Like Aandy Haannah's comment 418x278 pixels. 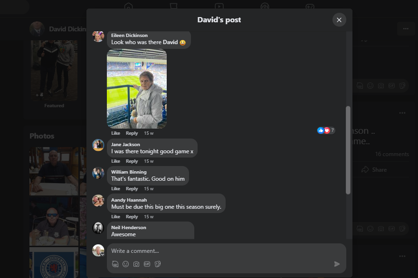116,216
